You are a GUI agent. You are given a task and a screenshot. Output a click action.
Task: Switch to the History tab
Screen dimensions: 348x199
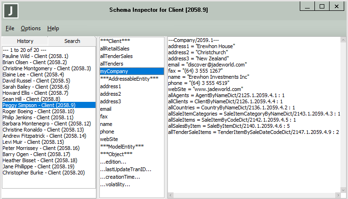coord(25,41)
